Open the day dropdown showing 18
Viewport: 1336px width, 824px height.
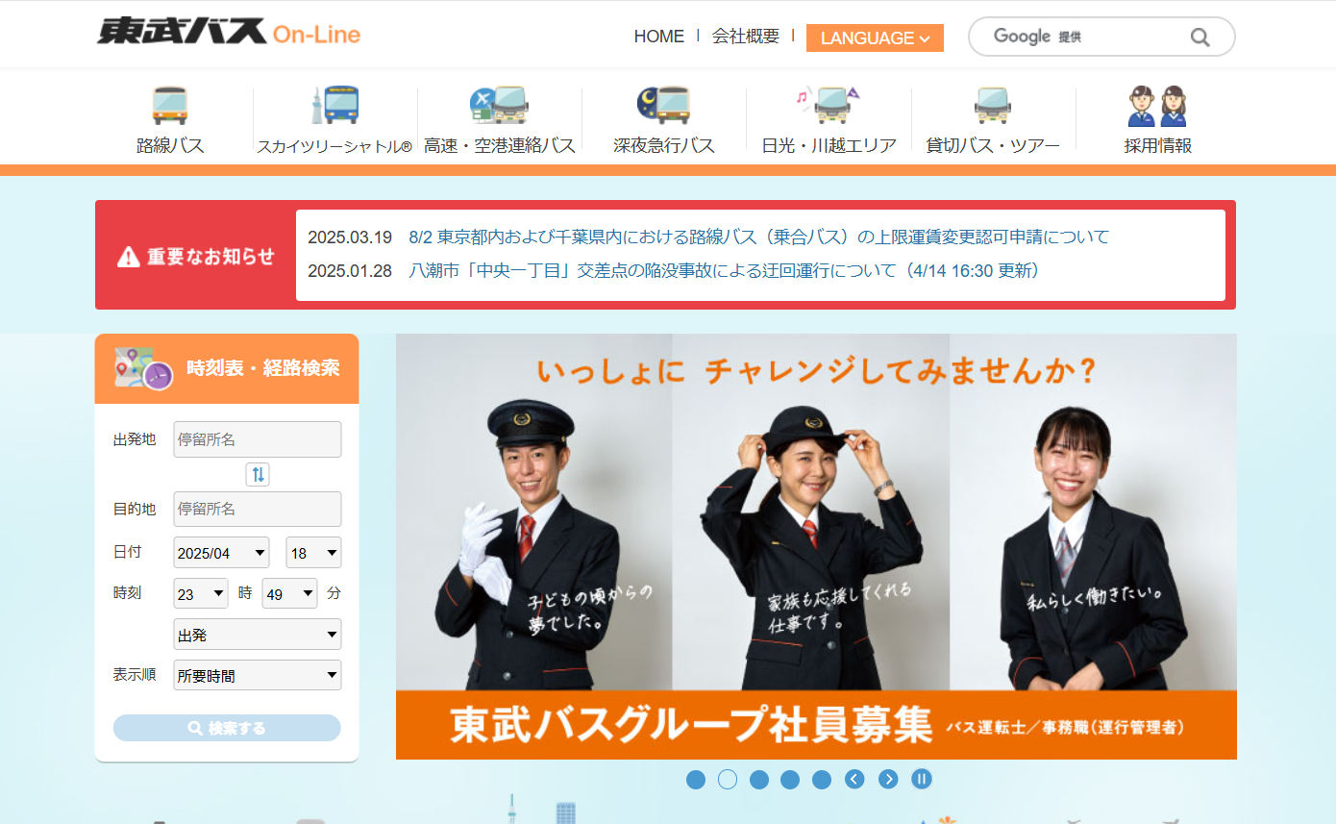pos(313,553)
